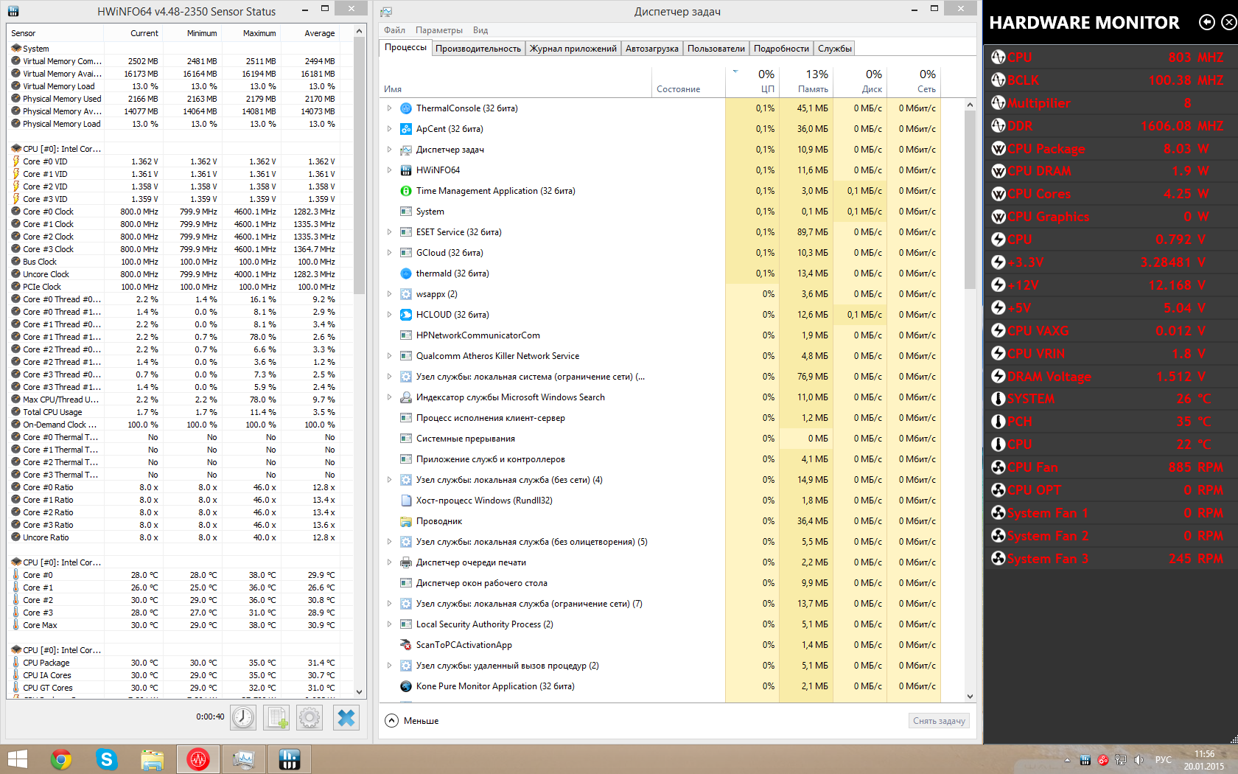Collapse details with the Меньше button
This screenshot has width=1238, height=774.
(412, 721)
